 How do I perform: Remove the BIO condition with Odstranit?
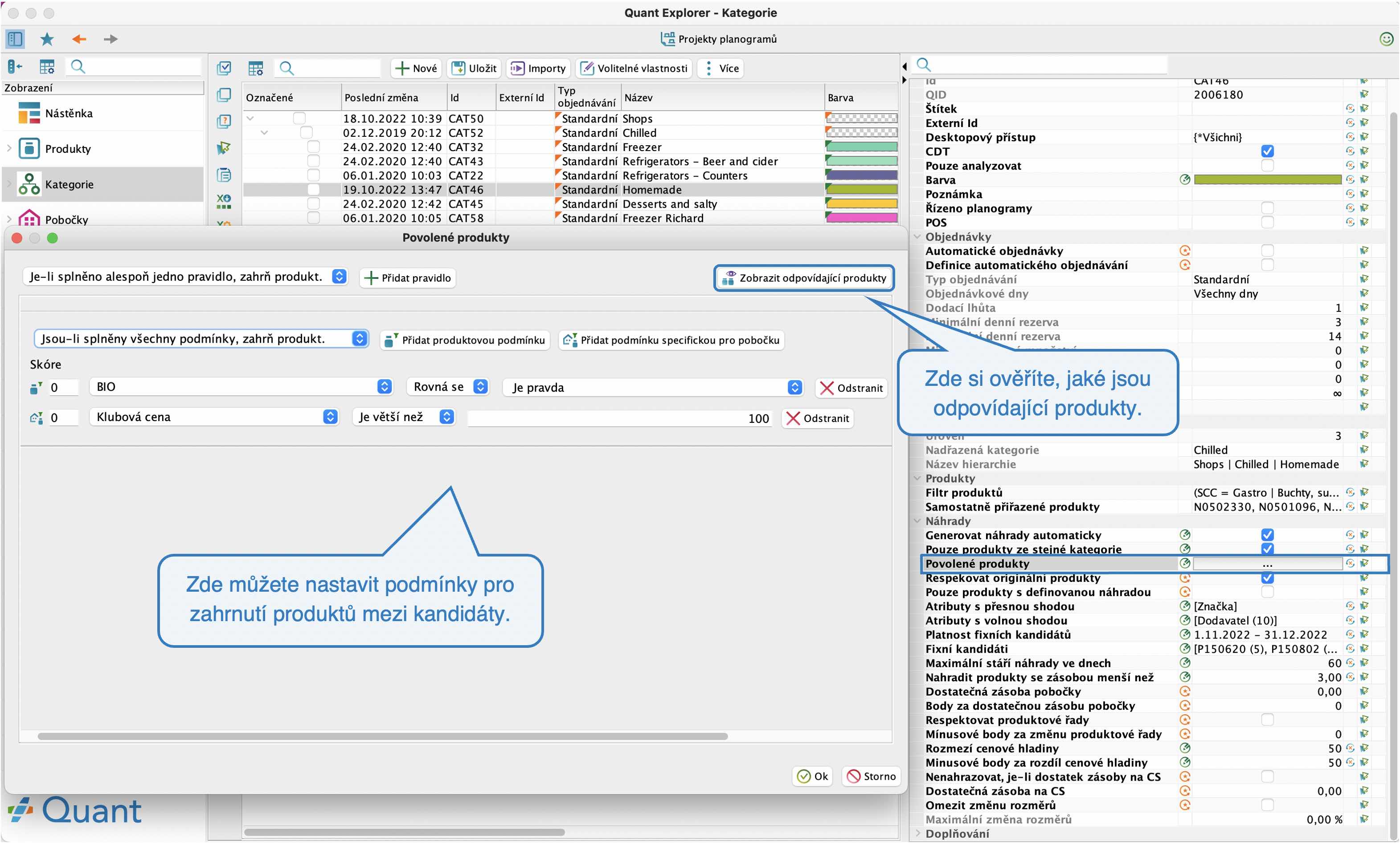pos(851,388)
